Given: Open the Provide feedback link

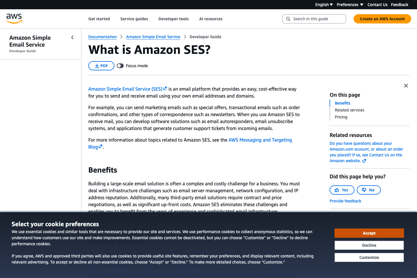Looking at the screenshot, I should 345,201.
